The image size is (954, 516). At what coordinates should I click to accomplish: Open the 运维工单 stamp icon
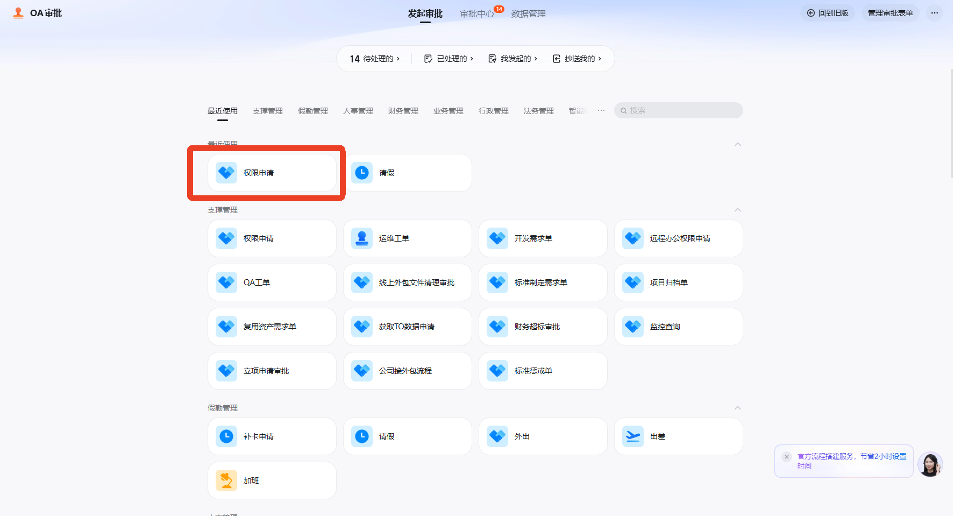tap(362, 238)
